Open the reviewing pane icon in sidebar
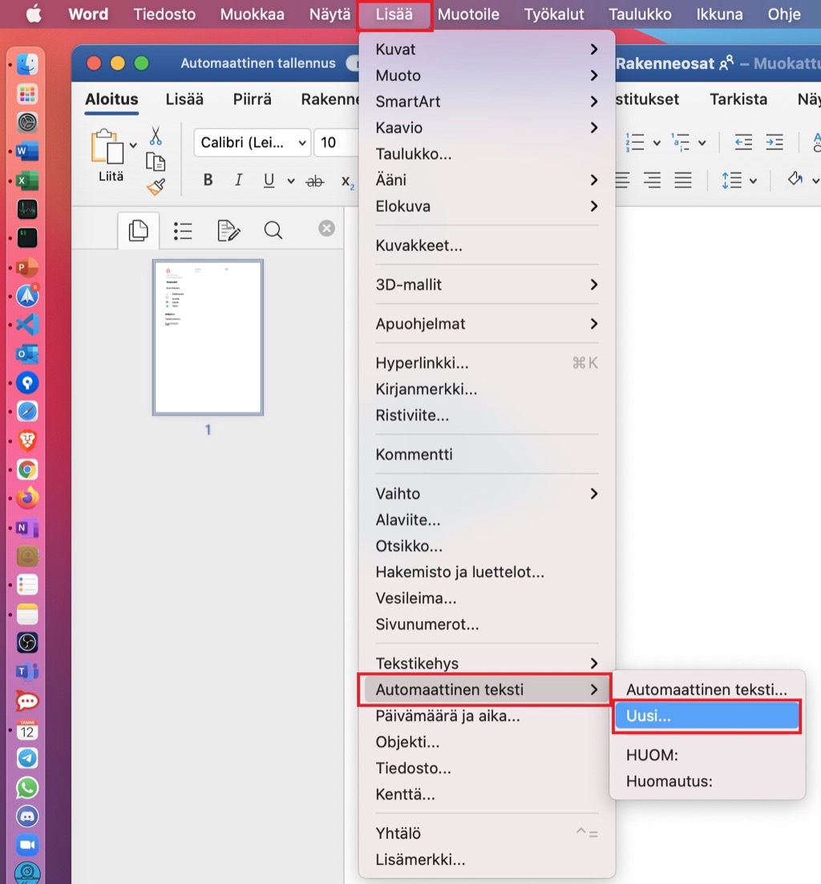Viewport: 821px width, 884px height. click(229, 230)
